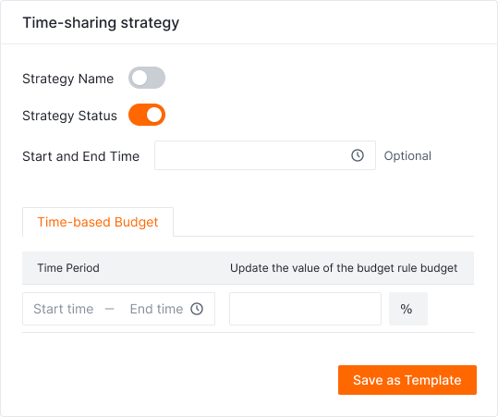Click the dash separator between start and end time
Viewport: 498px width, 417px height.
110,309
